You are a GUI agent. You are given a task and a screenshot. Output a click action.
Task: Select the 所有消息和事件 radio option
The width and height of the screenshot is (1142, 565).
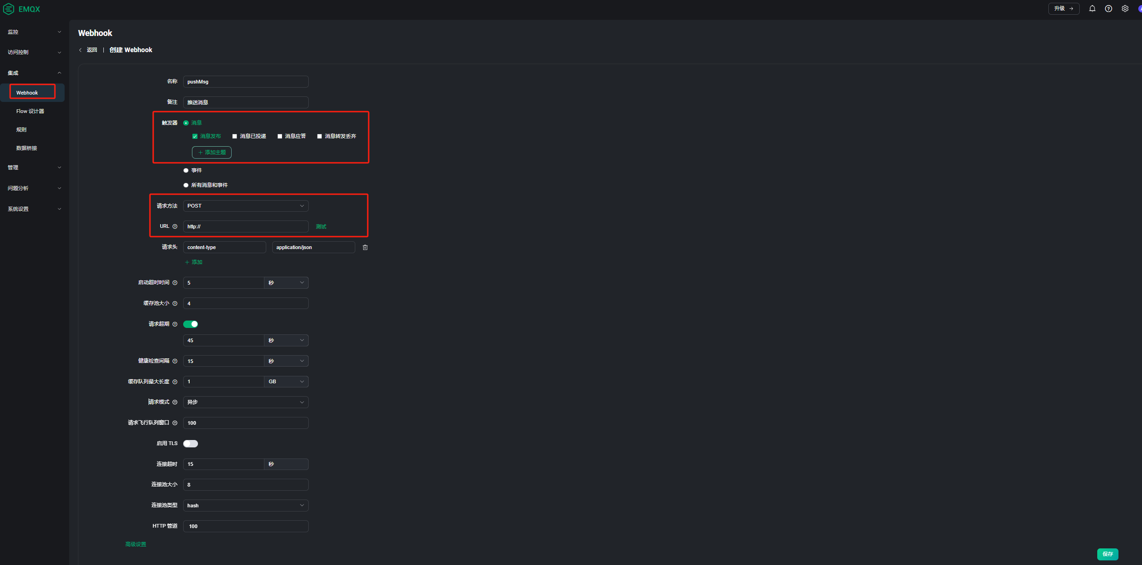186,185
